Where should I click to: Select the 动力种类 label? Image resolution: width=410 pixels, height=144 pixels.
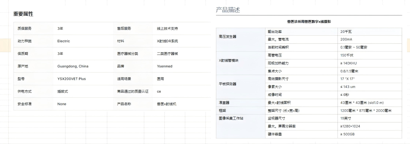point(25,41)
